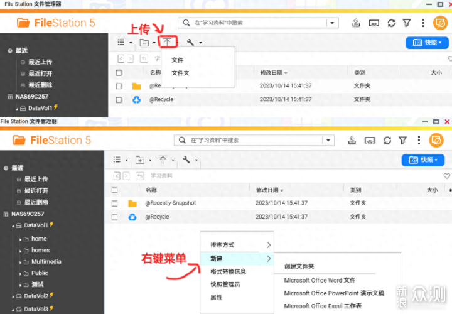The height and width of the screenshot is (314, 452).
Task: Open the list view mode icon in lower window
Action: (x=117, y=160)
